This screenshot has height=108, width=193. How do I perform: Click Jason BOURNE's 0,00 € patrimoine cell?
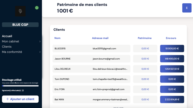coord(145,59)
